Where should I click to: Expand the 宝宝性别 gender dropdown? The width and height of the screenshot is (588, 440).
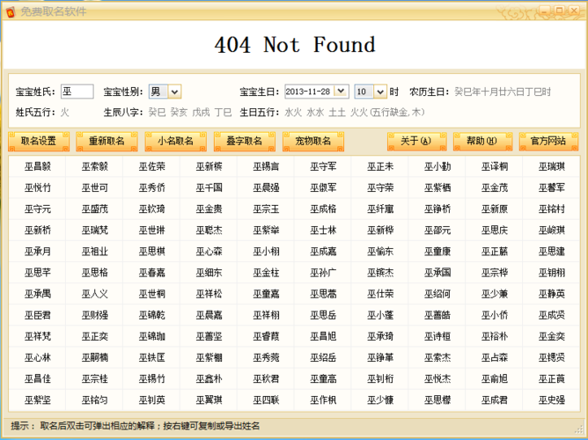pos(174,92)
